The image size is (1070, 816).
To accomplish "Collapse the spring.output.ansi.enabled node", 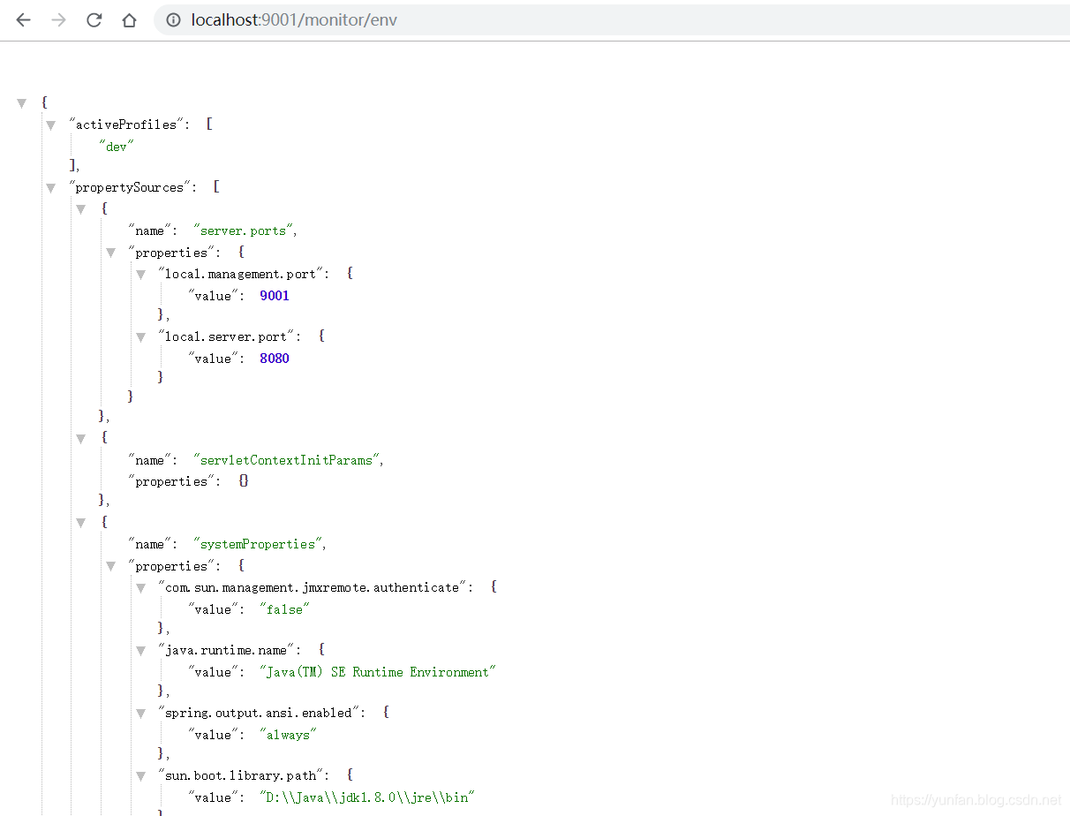I will coord(141,713).
